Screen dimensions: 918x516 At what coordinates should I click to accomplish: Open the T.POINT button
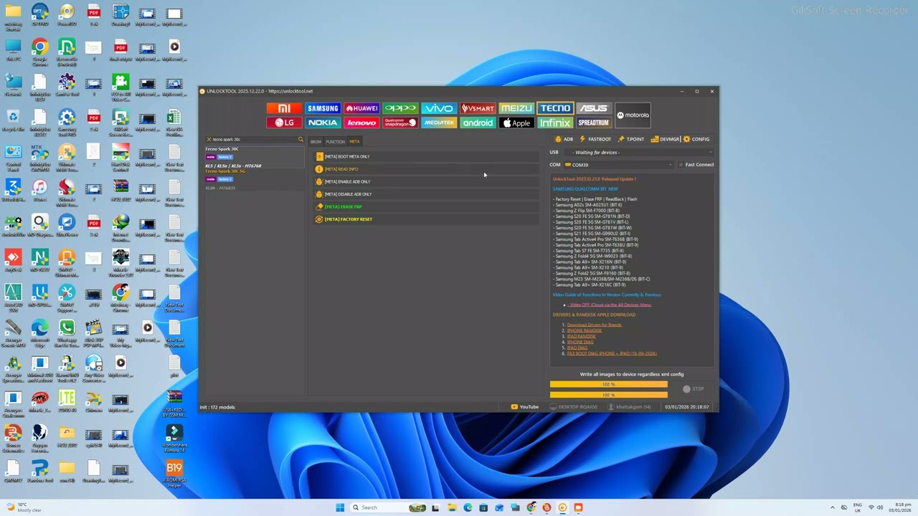tap(631, 139)
